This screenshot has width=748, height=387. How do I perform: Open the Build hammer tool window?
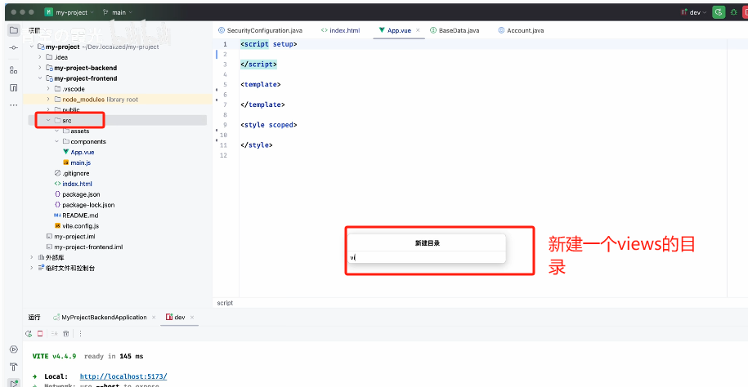tap(13, 367)
